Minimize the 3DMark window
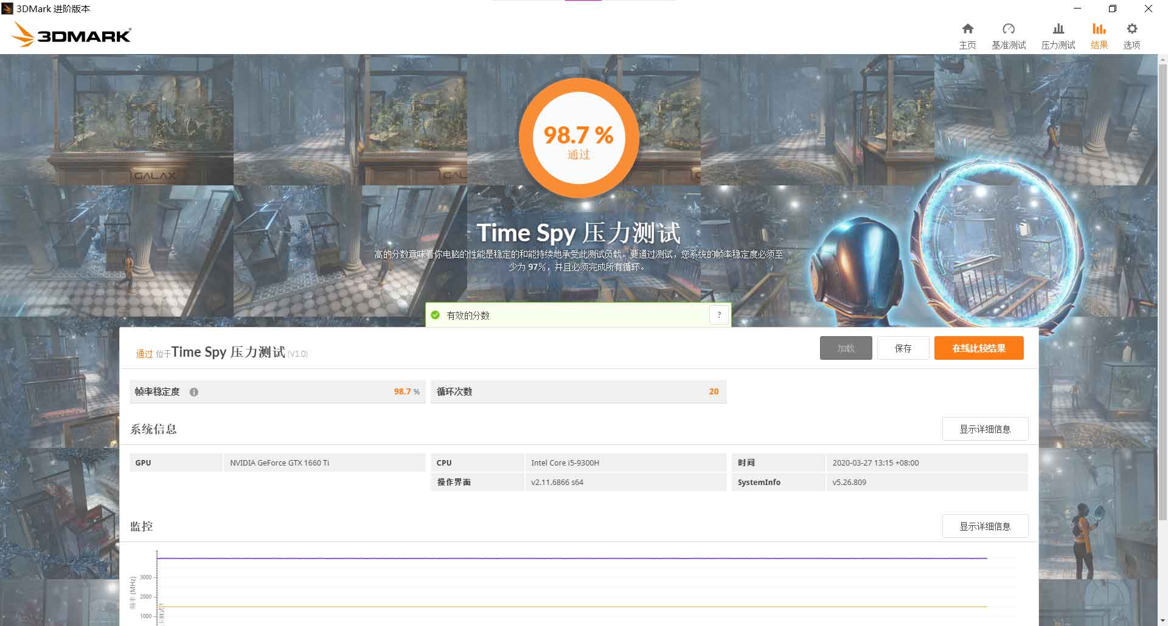Screen dimensions: 1168x626 coord(1077,9)
